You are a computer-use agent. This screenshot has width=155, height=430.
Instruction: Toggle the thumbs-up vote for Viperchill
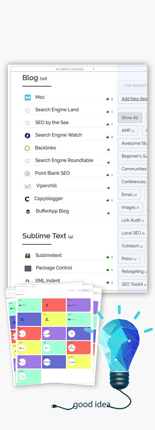coord(108,188)
